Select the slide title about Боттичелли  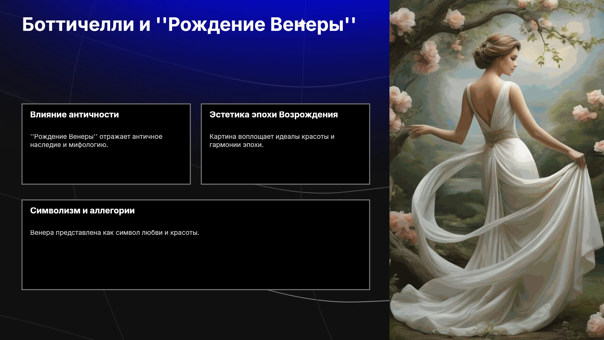tap(189, 24)
